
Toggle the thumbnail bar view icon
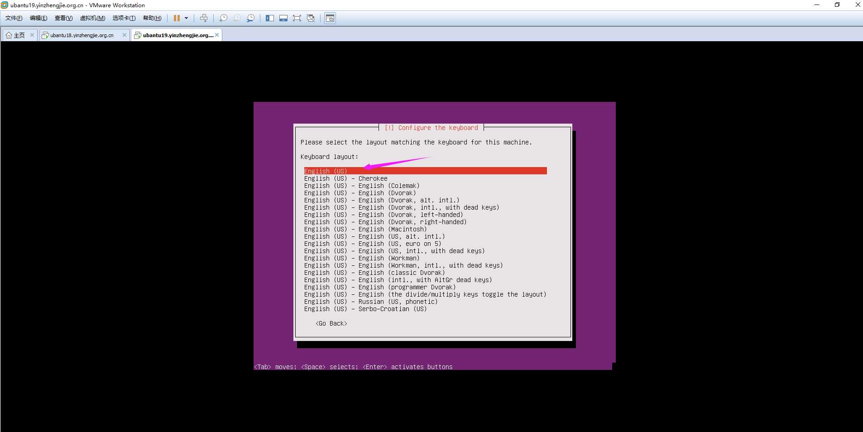pos(283,18)
